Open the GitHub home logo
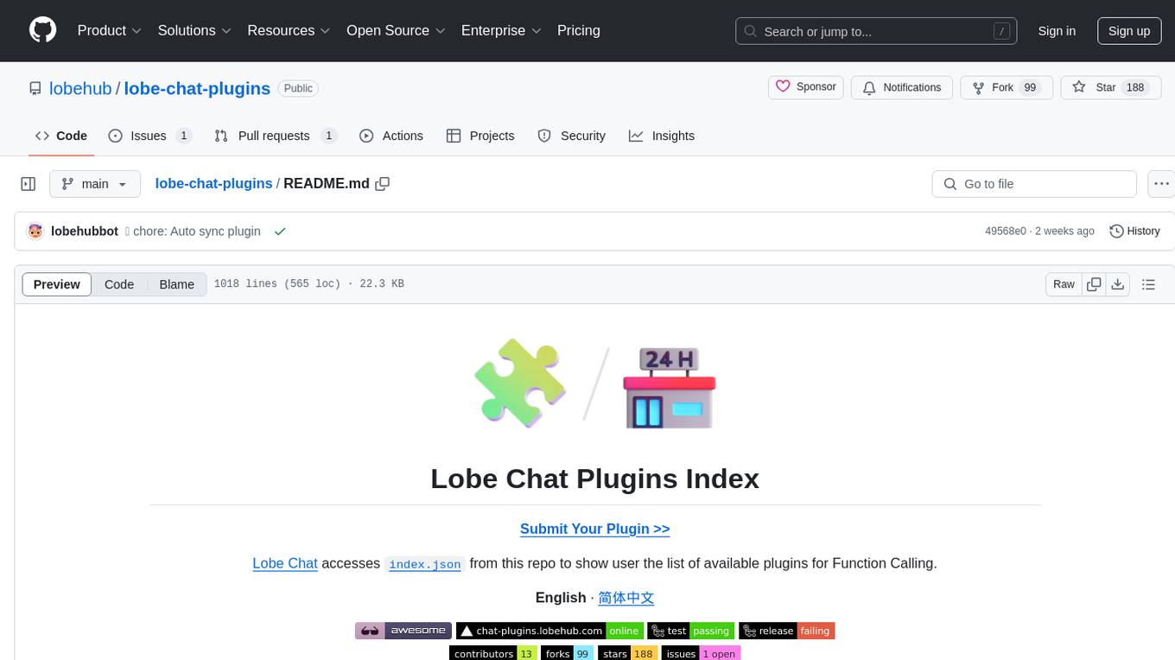This screenshot has width=1175, height=660. pos(42,30)
